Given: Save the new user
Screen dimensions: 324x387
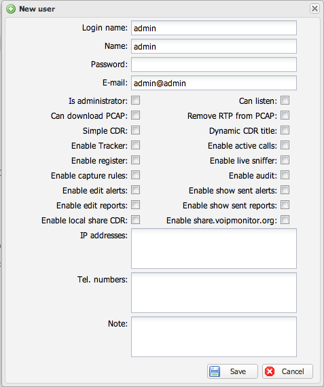Looking at the screenshot, I should point(232,371).
